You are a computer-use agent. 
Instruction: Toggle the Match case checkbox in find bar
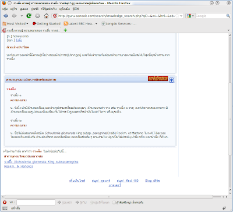pos(114,203)
